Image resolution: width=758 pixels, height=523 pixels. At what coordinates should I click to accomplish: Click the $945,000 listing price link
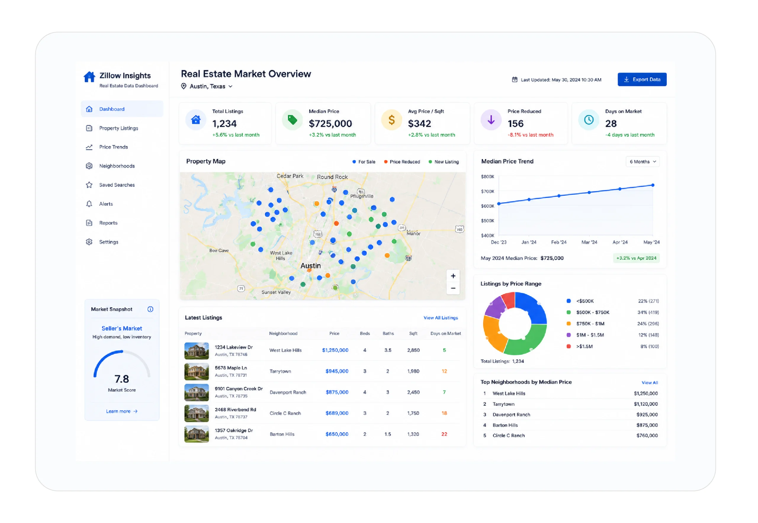tap(337, 372)
